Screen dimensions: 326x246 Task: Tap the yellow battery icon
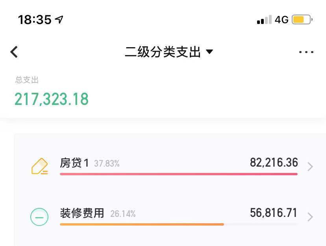click(302, 20)
